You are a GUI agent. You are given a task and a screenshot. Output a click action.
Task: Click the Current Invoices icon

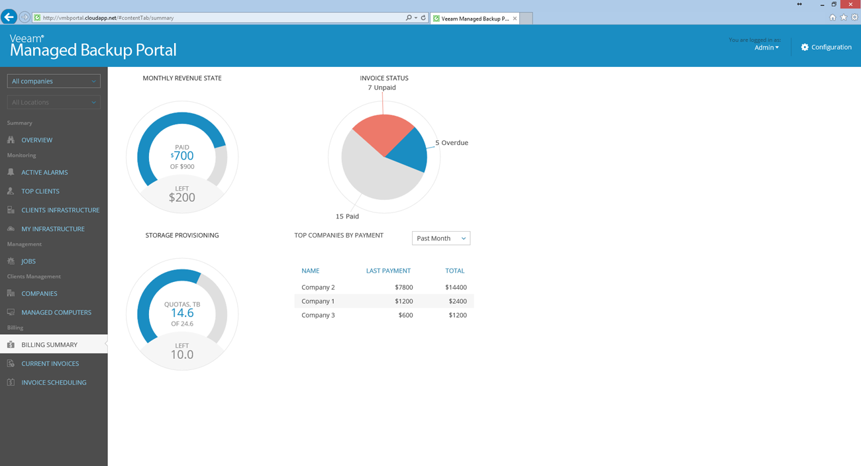[x=11, y=363]
